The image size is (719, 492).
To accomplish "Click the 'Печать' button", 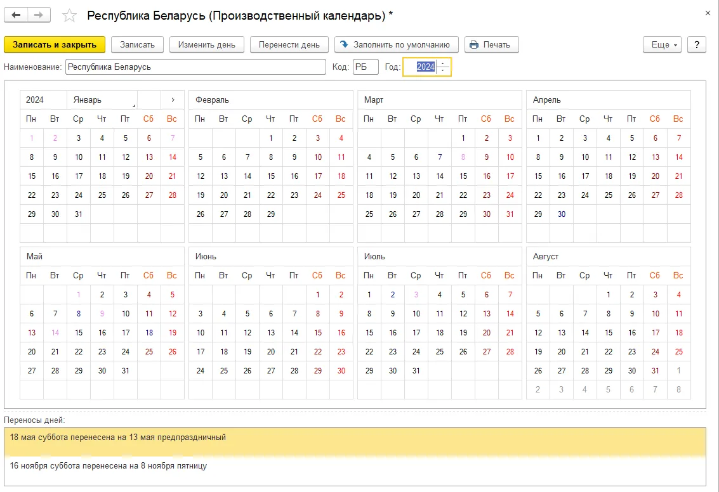I will pos(492,44).
